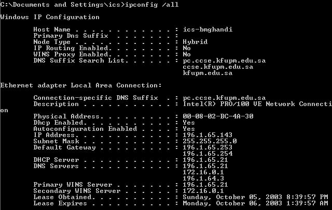
Task: Click the host name ics-bmghandi
Action: (x=208, y=29)
